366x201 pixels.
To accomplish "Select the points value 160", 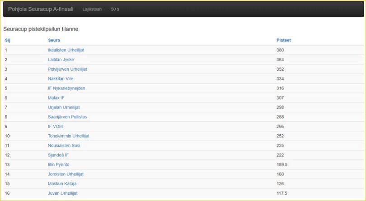I will (280, 174).
